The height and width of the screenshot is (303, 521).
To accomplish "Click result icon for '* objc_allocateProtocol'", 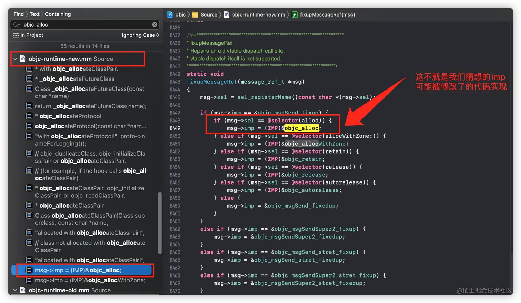I will tap(29, 116).
